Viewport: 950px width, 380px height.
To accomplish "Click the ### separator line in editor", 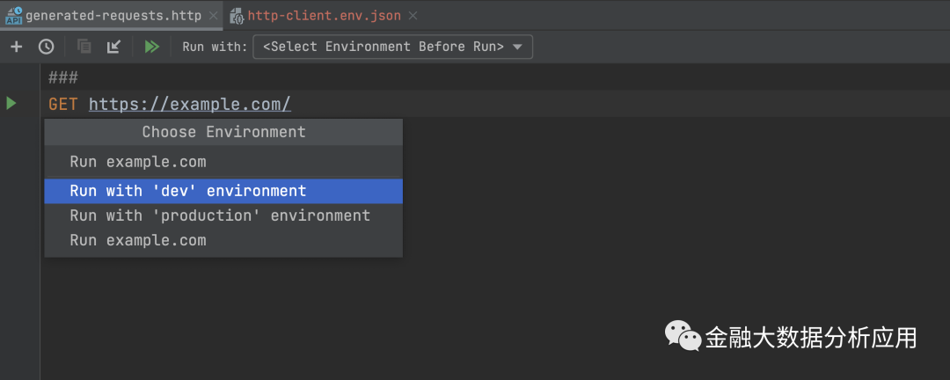I will point(63,77).
